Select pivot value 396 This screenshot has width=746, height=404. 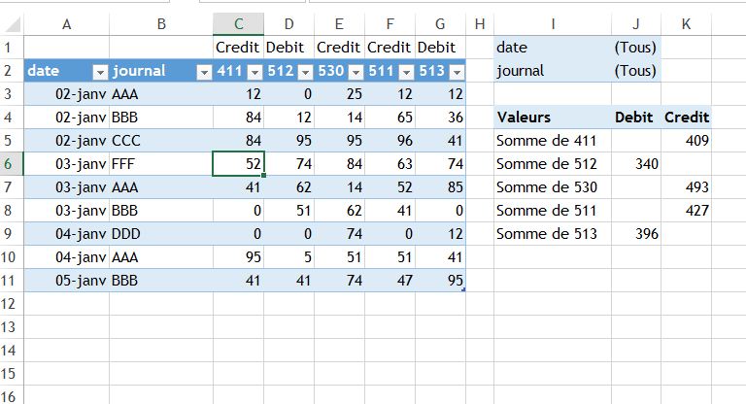pos(636,234)
